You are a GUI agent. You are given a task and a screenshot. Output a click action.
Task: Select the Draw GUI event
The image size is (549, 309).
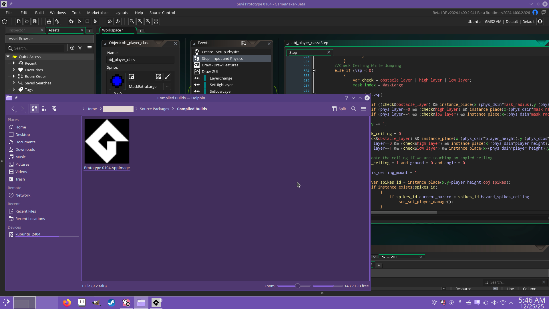coord(210,72)
